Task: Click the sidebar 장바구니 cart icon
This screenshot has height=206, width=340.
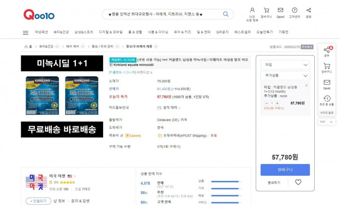Action: 327,66
